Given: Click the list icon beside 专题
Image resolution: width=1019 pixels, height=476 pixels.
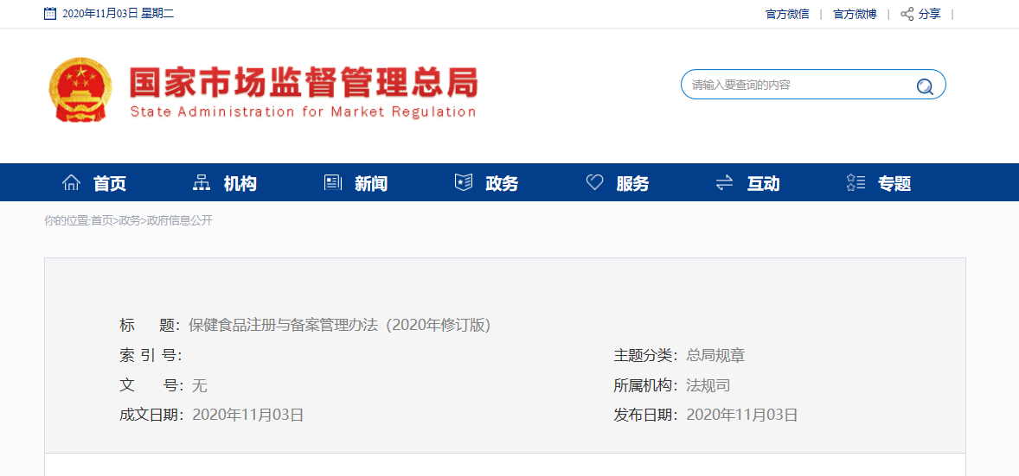Looking at the screenshot, I should click(x=856, y=182).
